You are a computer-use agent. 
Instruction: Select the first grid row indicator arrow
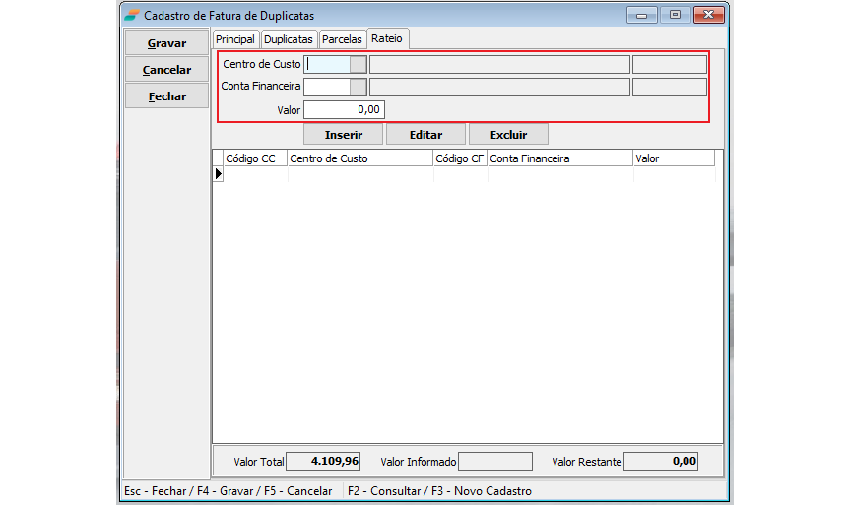click(218, 173)
